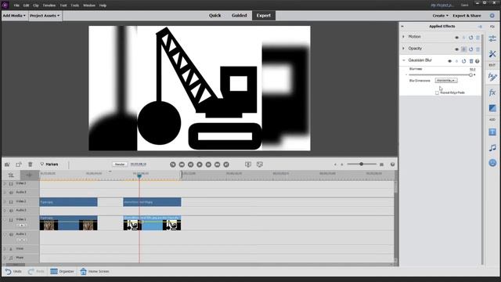Toggle Audio 1 track speaker icon
This screenshot has width=501, height=282.
pos(11,234)
